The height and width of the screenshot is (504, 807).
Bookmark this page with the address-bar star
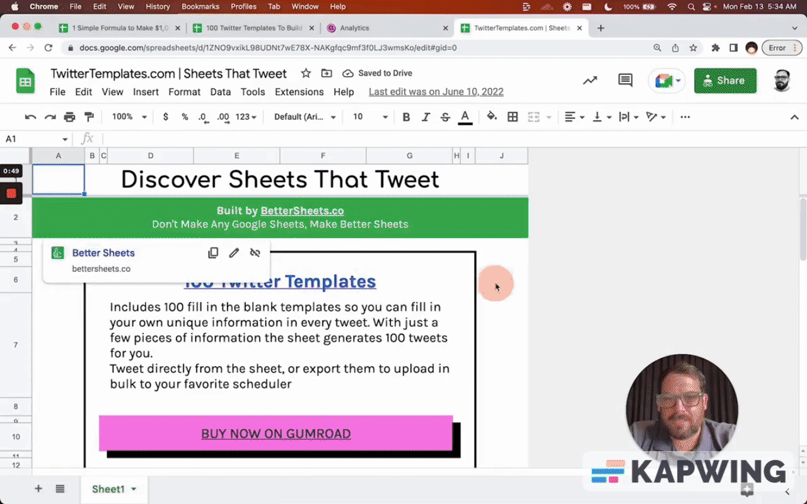click(x=694, y=48)
